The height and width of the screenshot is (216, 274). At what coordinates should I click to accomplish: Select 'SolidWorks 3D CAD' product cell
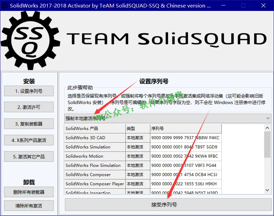(95, 138)
